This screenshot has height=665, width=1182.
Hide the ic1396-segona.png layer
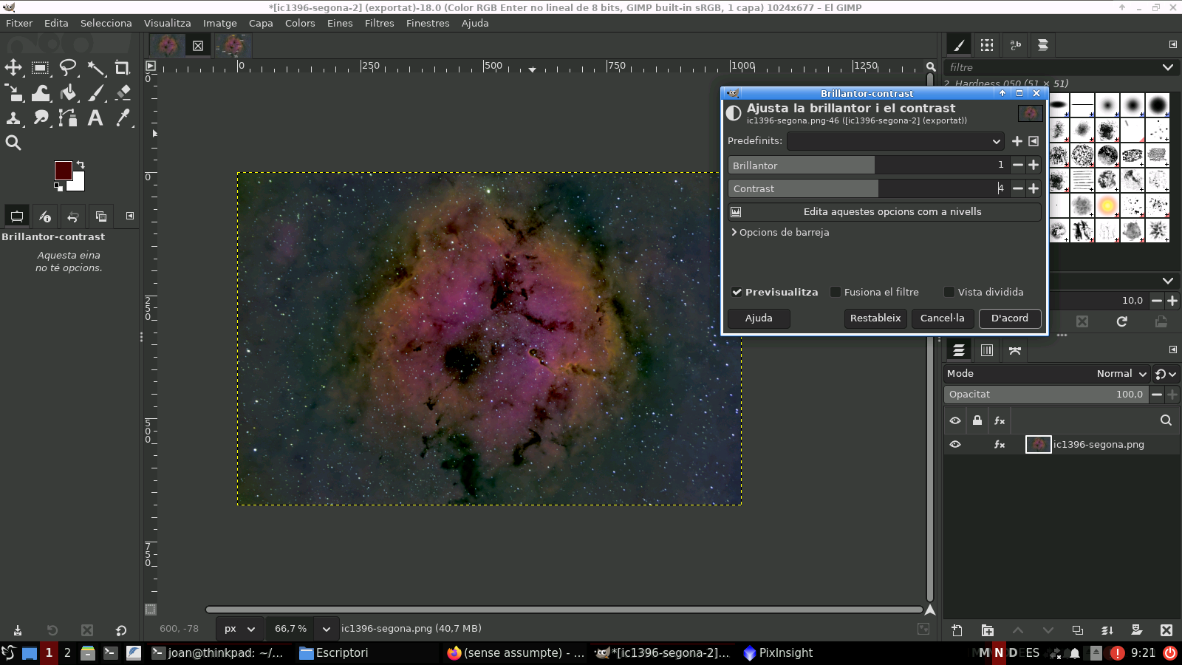coord(954,444)
